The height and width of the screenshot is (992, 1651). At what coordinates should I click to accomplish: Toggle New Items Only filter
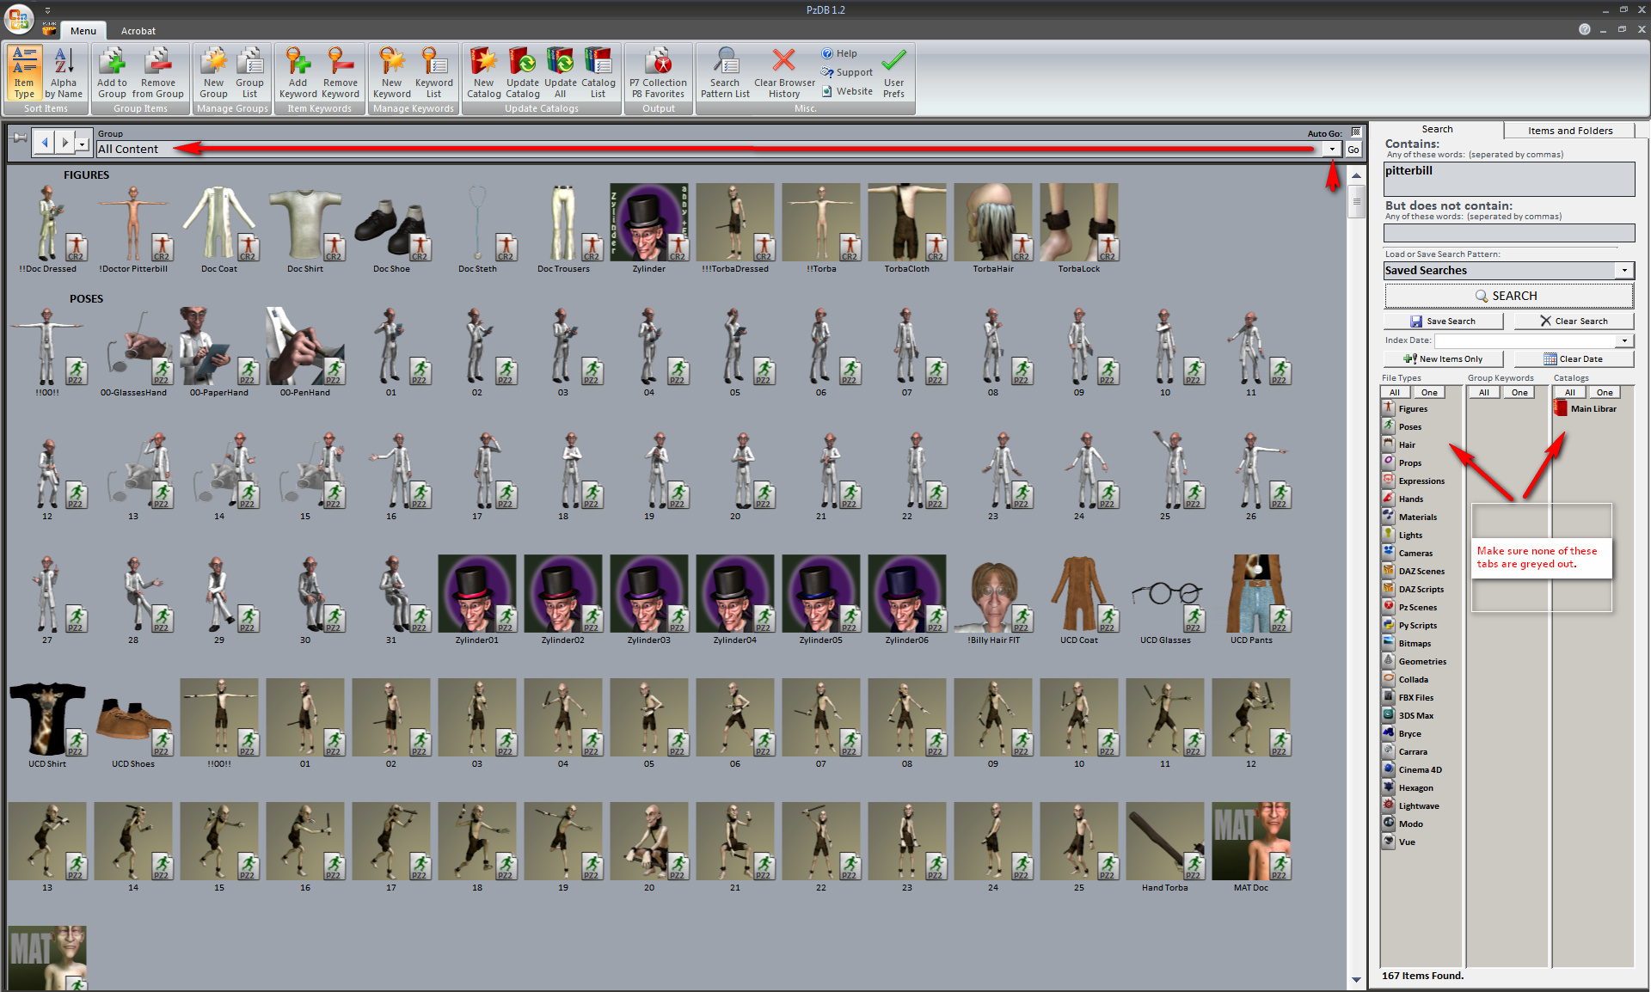[x=1443, y=359]
